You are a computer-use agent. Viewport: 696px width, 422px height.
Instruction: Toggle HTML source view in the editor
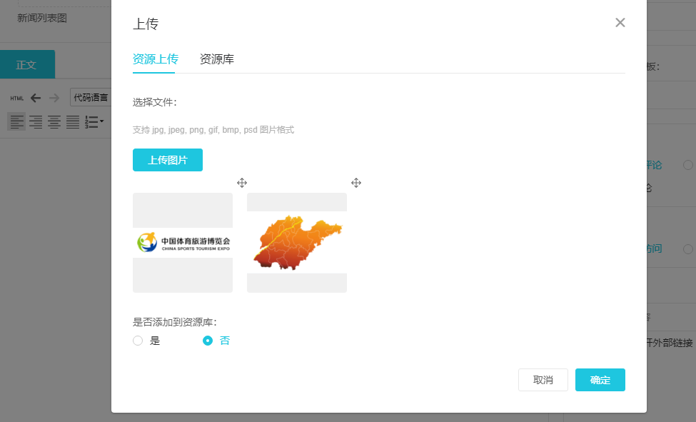(17, 98)
